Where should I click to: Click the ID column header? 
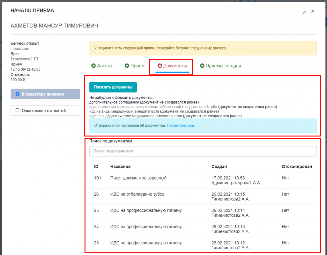tap(96, 166)
